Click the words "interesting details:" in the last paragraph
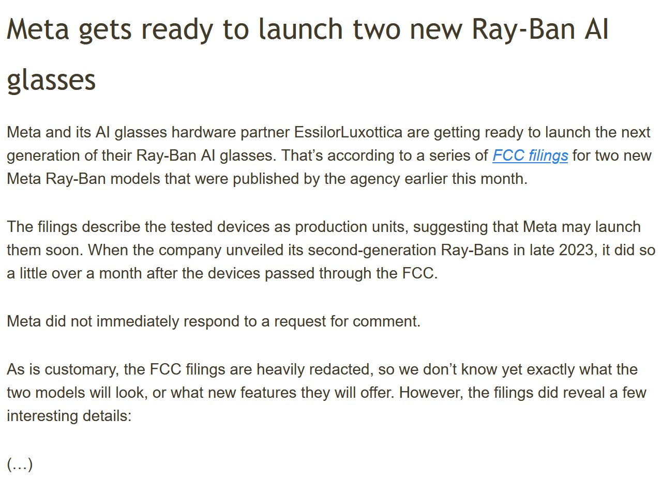 tap(69, 415)
